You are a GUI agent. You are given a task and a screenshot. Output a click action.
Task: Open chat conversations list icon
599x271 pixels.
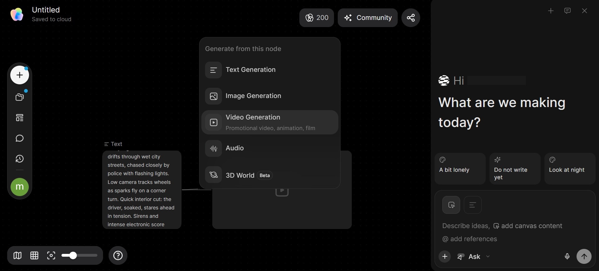567,11
